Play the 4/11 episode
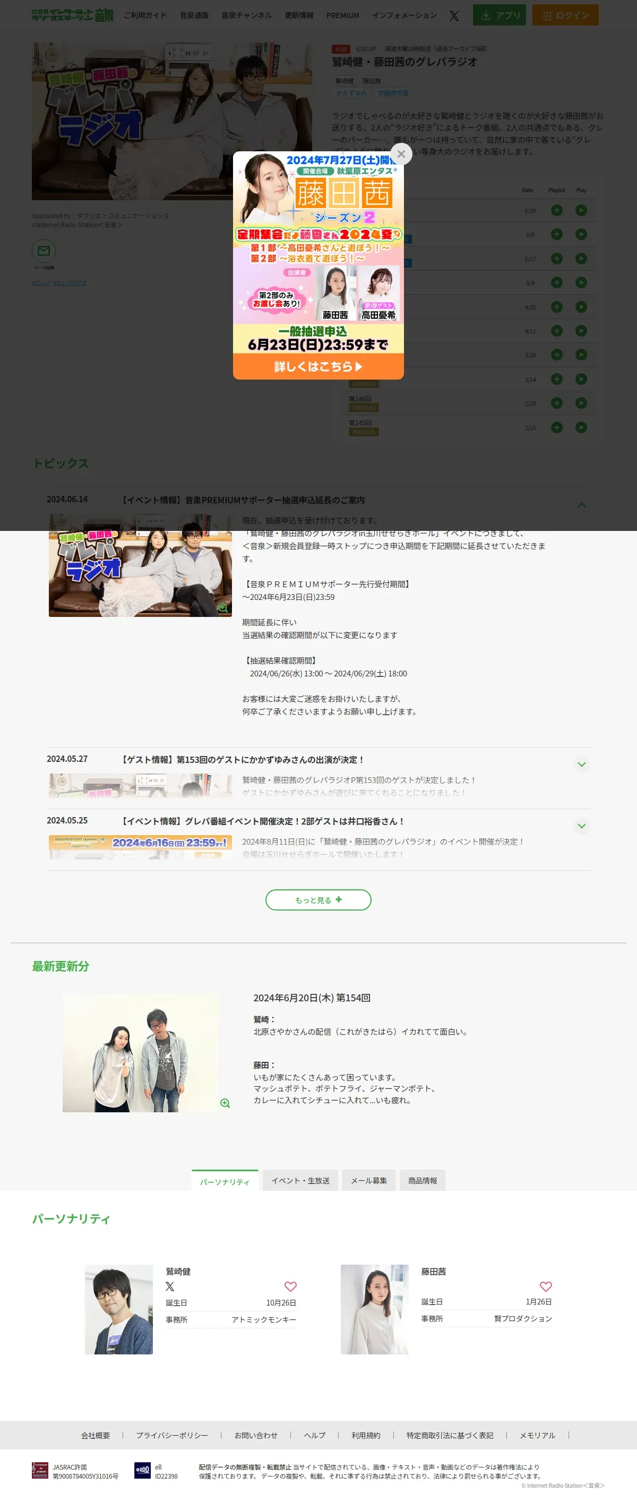 (581, 331)
